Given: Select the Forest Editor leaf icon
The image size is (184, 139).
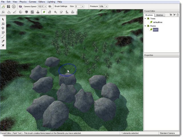Looking at the screenshot, I should [44, 12].
